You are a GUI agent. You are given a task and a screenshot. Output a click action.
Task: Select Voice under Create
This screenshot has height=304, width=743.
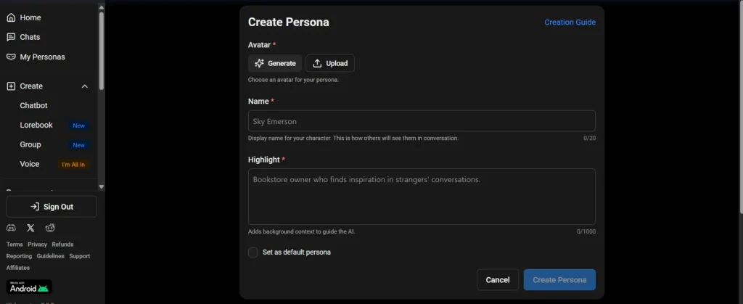pos(29,164)
